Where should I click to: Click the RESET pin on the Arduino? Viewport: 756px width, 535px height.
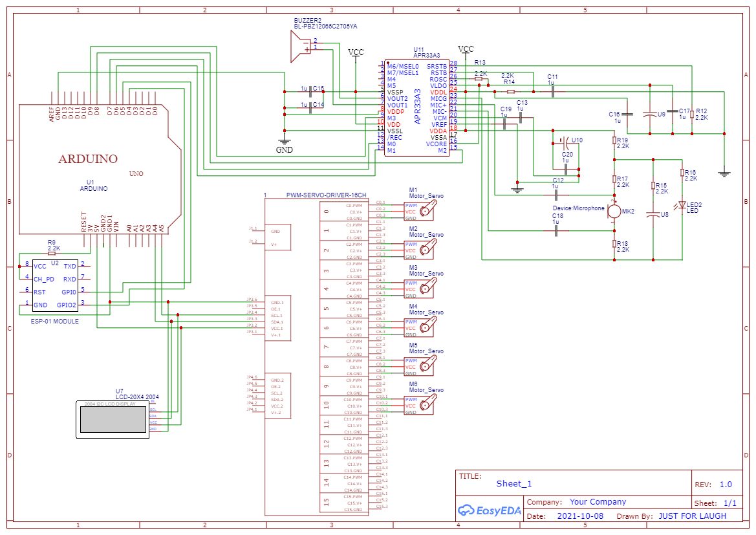(84, 223)
